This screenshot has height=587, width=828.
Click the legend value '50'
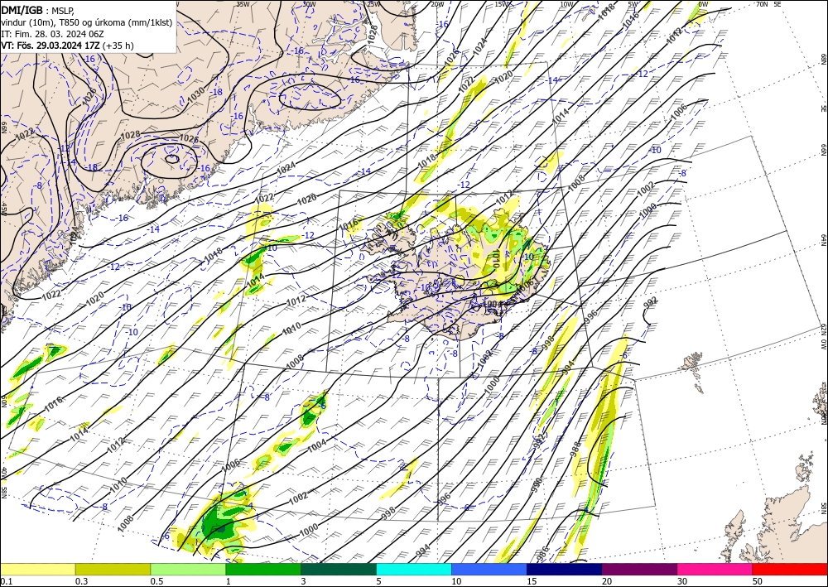coord(757,581)
